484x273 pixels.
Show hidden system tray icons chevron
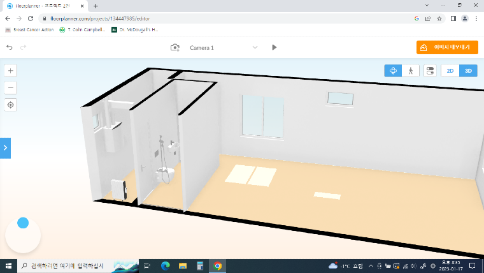[370, 265]
